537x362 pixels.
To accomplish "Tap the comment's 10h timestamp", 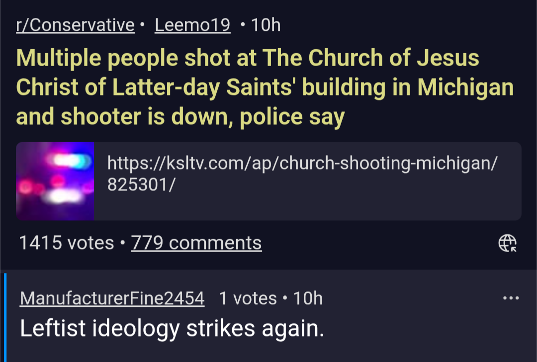I will (308, 298).
